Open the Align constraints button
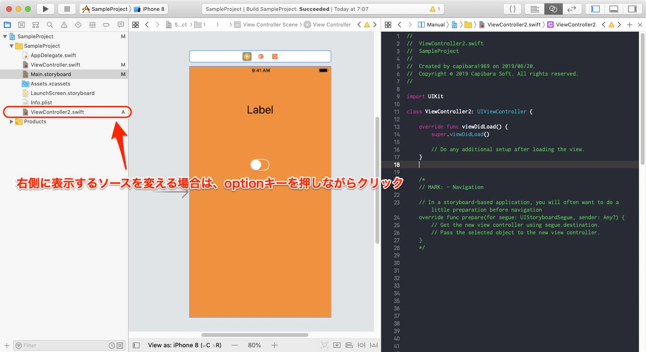646x352 pixels. [349, 345]
